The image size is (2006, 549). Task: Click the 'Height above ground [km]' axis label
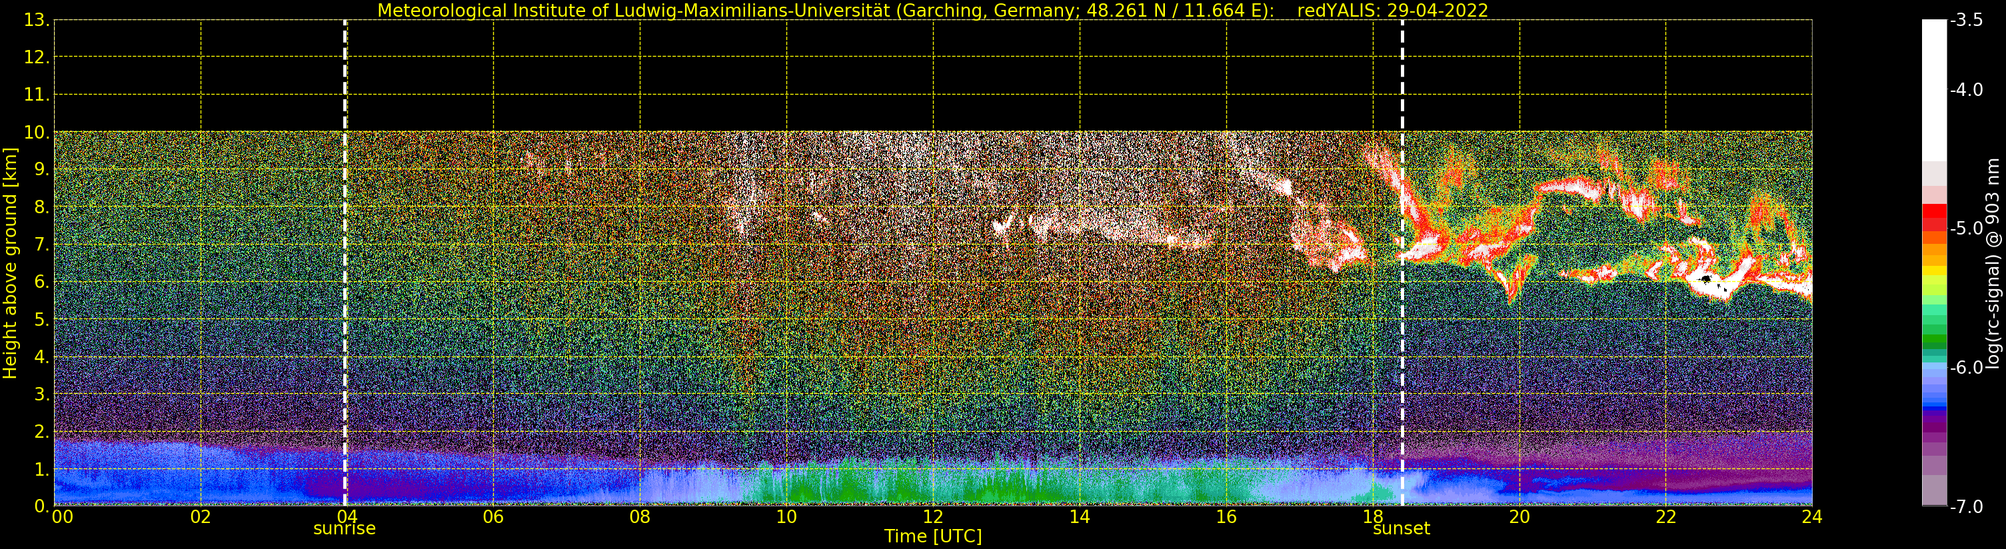(x=10, y=263)
